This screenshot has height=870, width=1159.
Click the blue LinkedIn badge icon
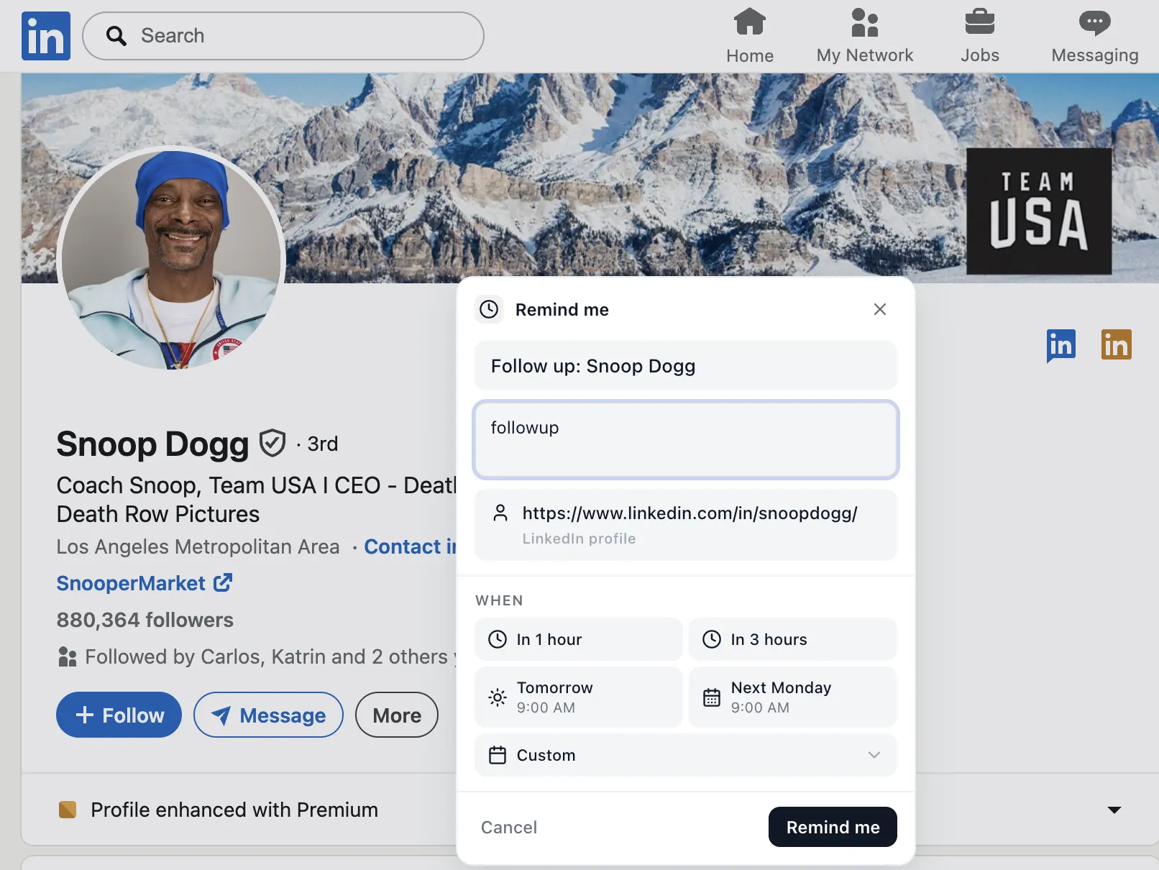(x=1061, y=345)
